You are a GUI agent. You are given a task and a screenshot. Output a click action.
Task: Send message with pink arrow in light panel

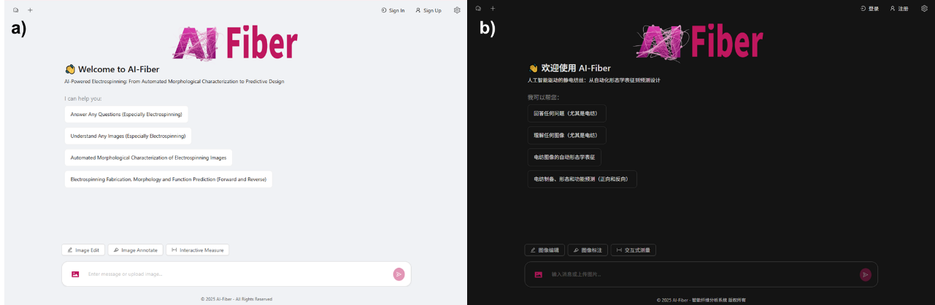pyautogui.click(x=399, y=274)
